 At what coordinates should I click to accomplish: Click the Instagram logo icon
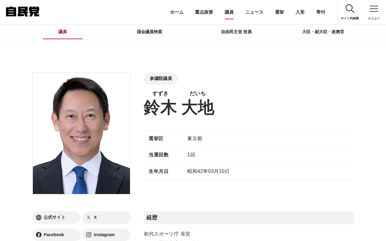89,235
